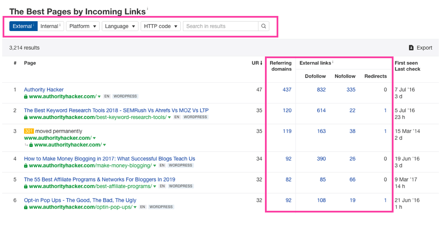The height and width of the screenshot is (225, 441).
Task: Click the 301 status badge
Action: pos(28,131)
